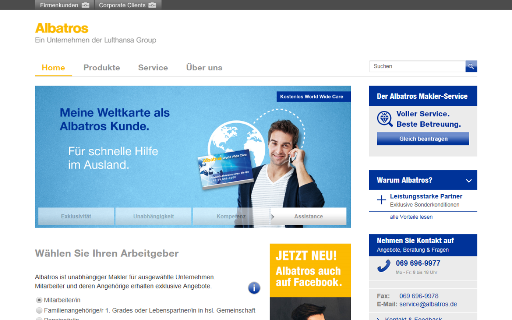Select the Familienangehörige/r radio button

point(39,310)
